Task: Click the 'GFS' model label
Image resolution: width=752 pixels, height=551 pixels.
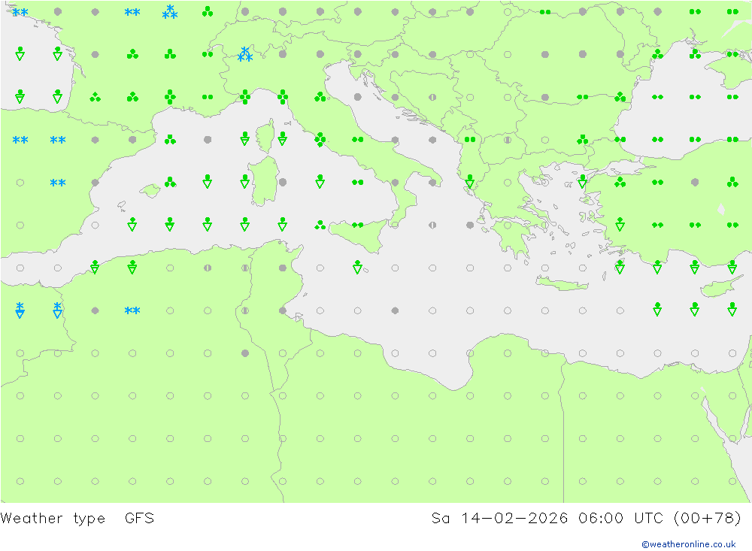Action: pos(140,519)
